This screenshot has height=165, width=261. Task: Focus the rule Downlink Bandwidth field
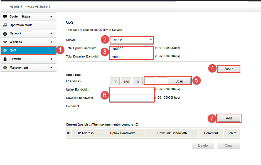pyautogui.click(x=132, y=98)
